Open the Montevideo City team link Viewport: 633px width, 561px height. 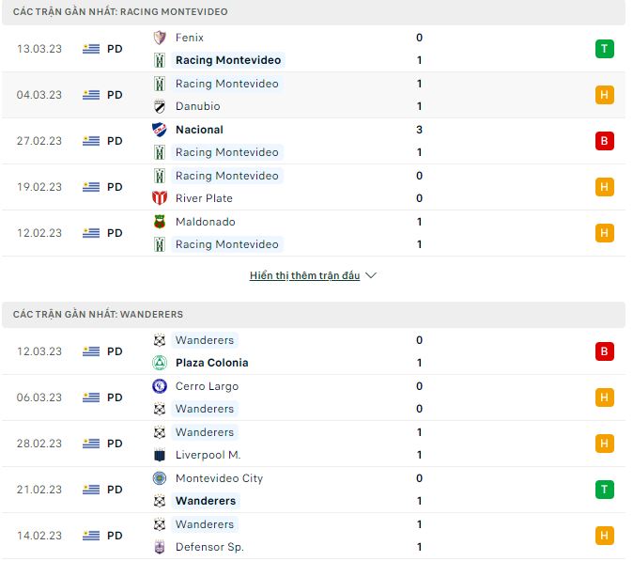click(x=219, y=478)
